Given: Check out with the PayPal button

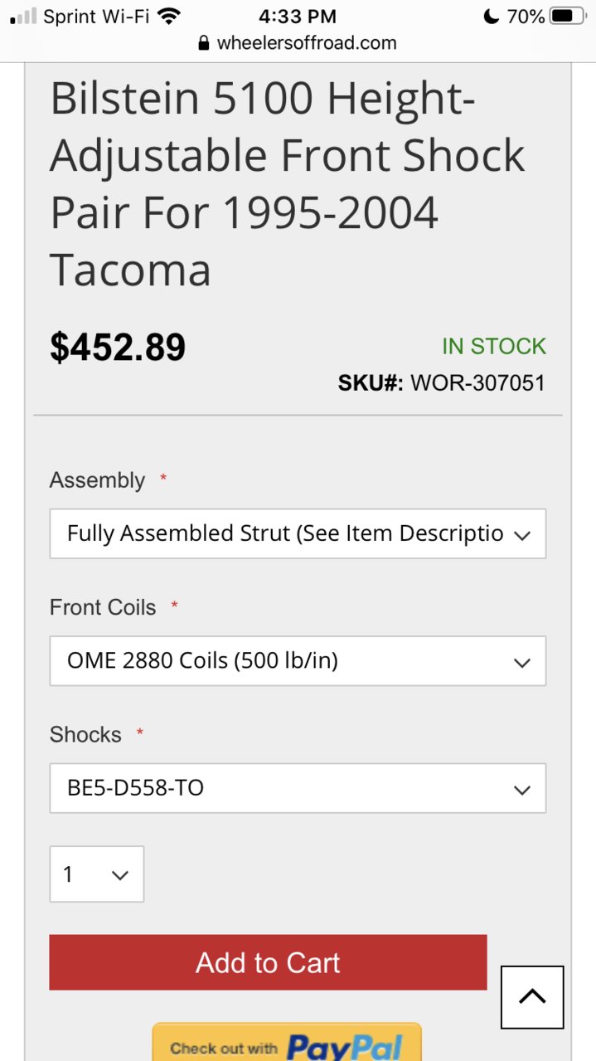Looking at the screenshot, I should [287, 1042].
